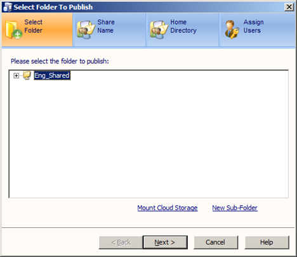Image resolution: width=297 pixels, height=257 pixels.
Task: Switch to the Share Name tab label
Action: (x=106, y=26)
